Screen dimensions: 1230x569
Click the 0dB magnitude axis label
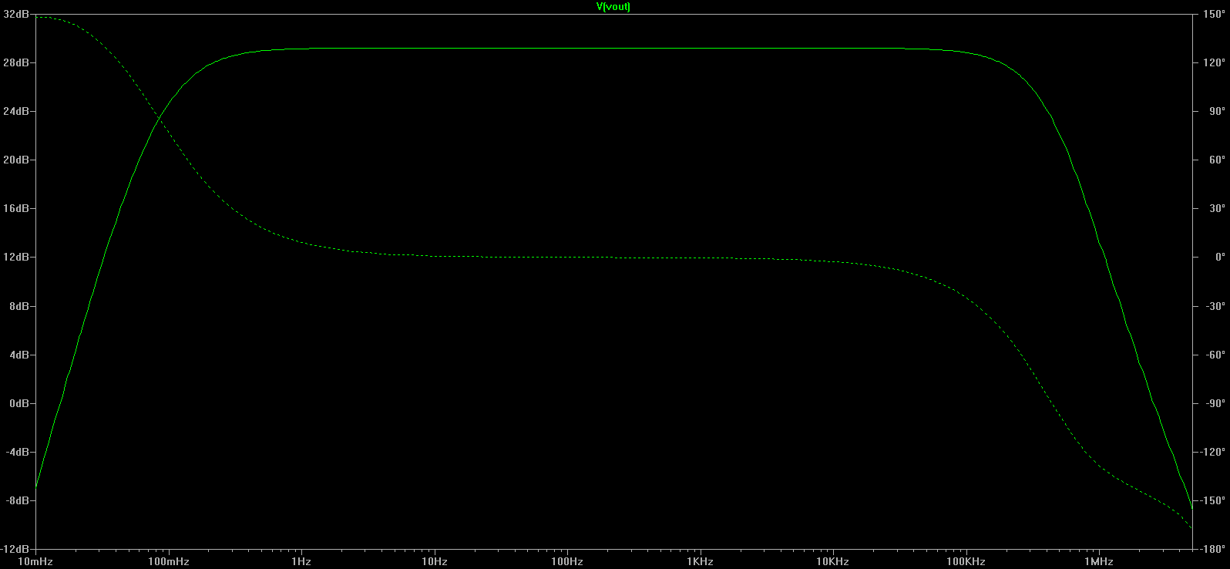click(18, 403)
